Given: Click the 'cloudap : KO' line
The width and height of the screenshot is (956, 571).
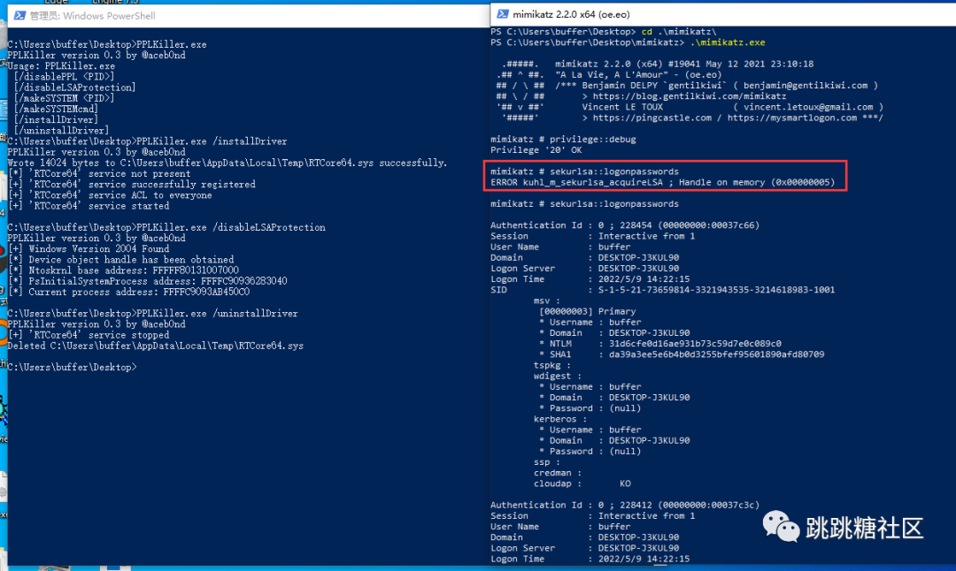Looking at the screenshot, I should click(x=582, y=484).
